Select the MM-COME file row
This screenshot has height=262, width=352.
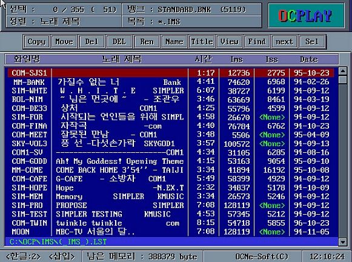pyautogui.click(x=171, y=170)
